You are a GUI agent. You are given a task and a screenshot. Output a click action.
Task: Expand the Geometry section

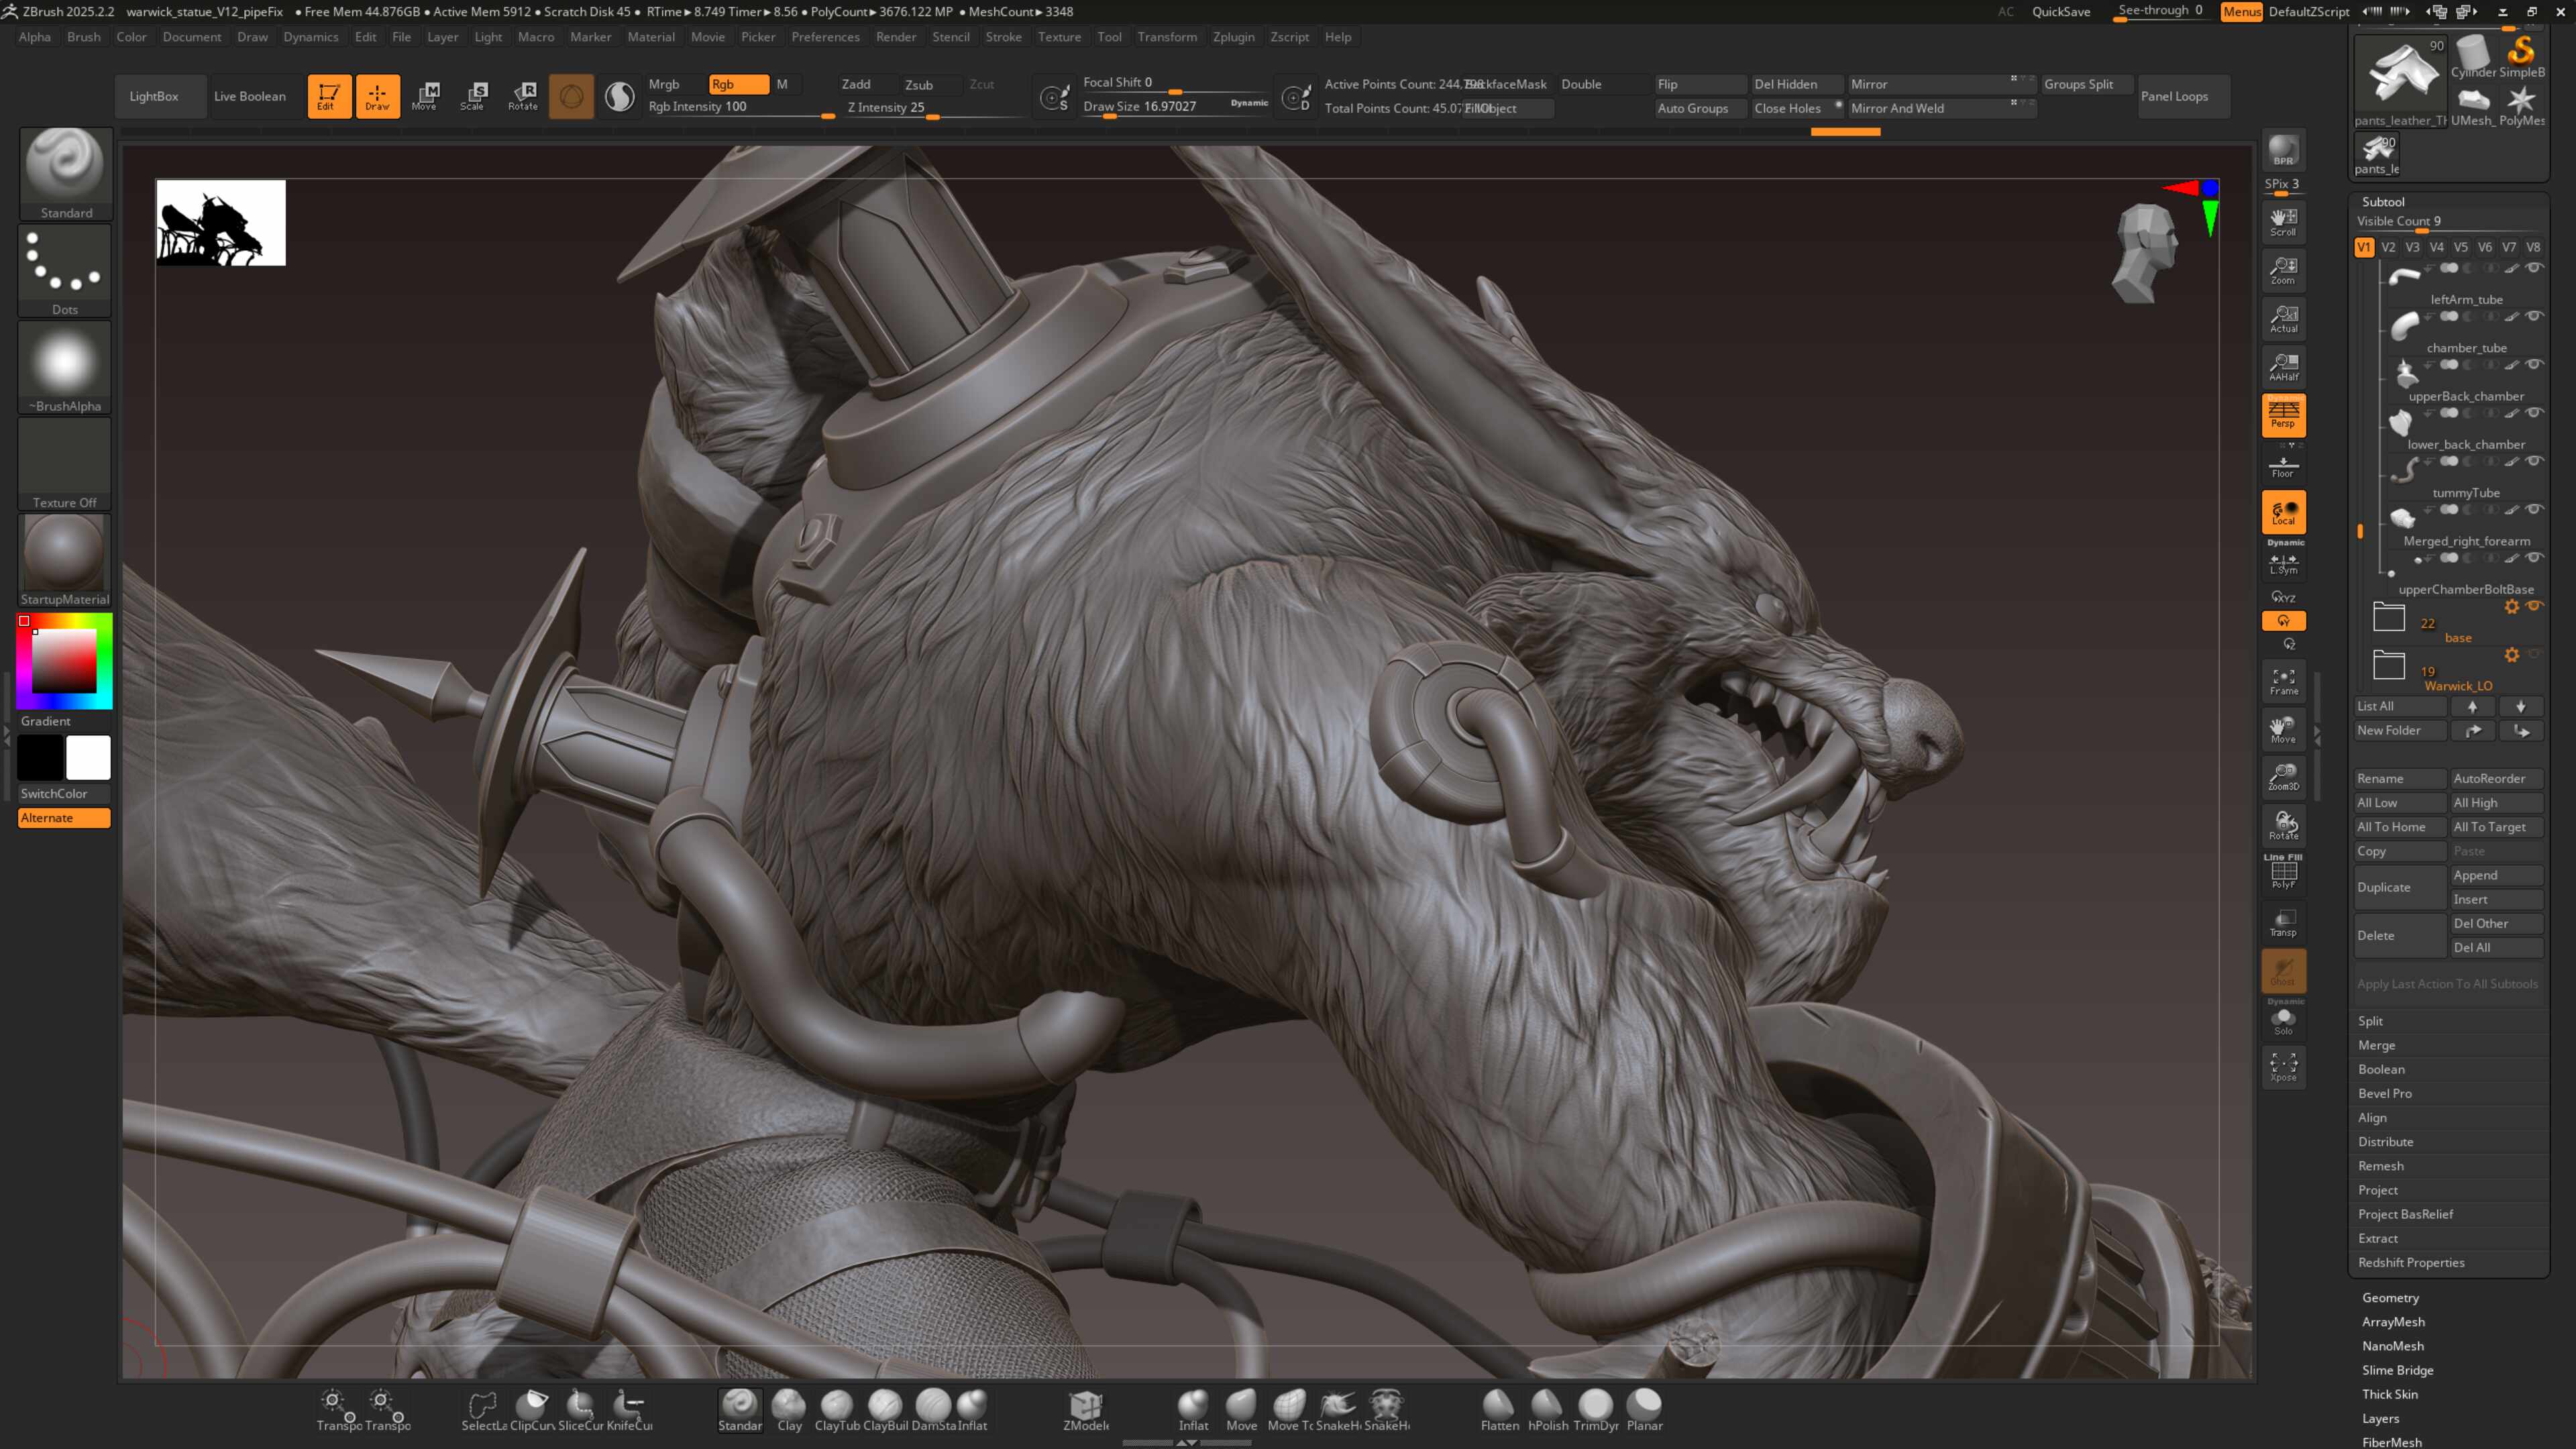pos(2390,1298)
